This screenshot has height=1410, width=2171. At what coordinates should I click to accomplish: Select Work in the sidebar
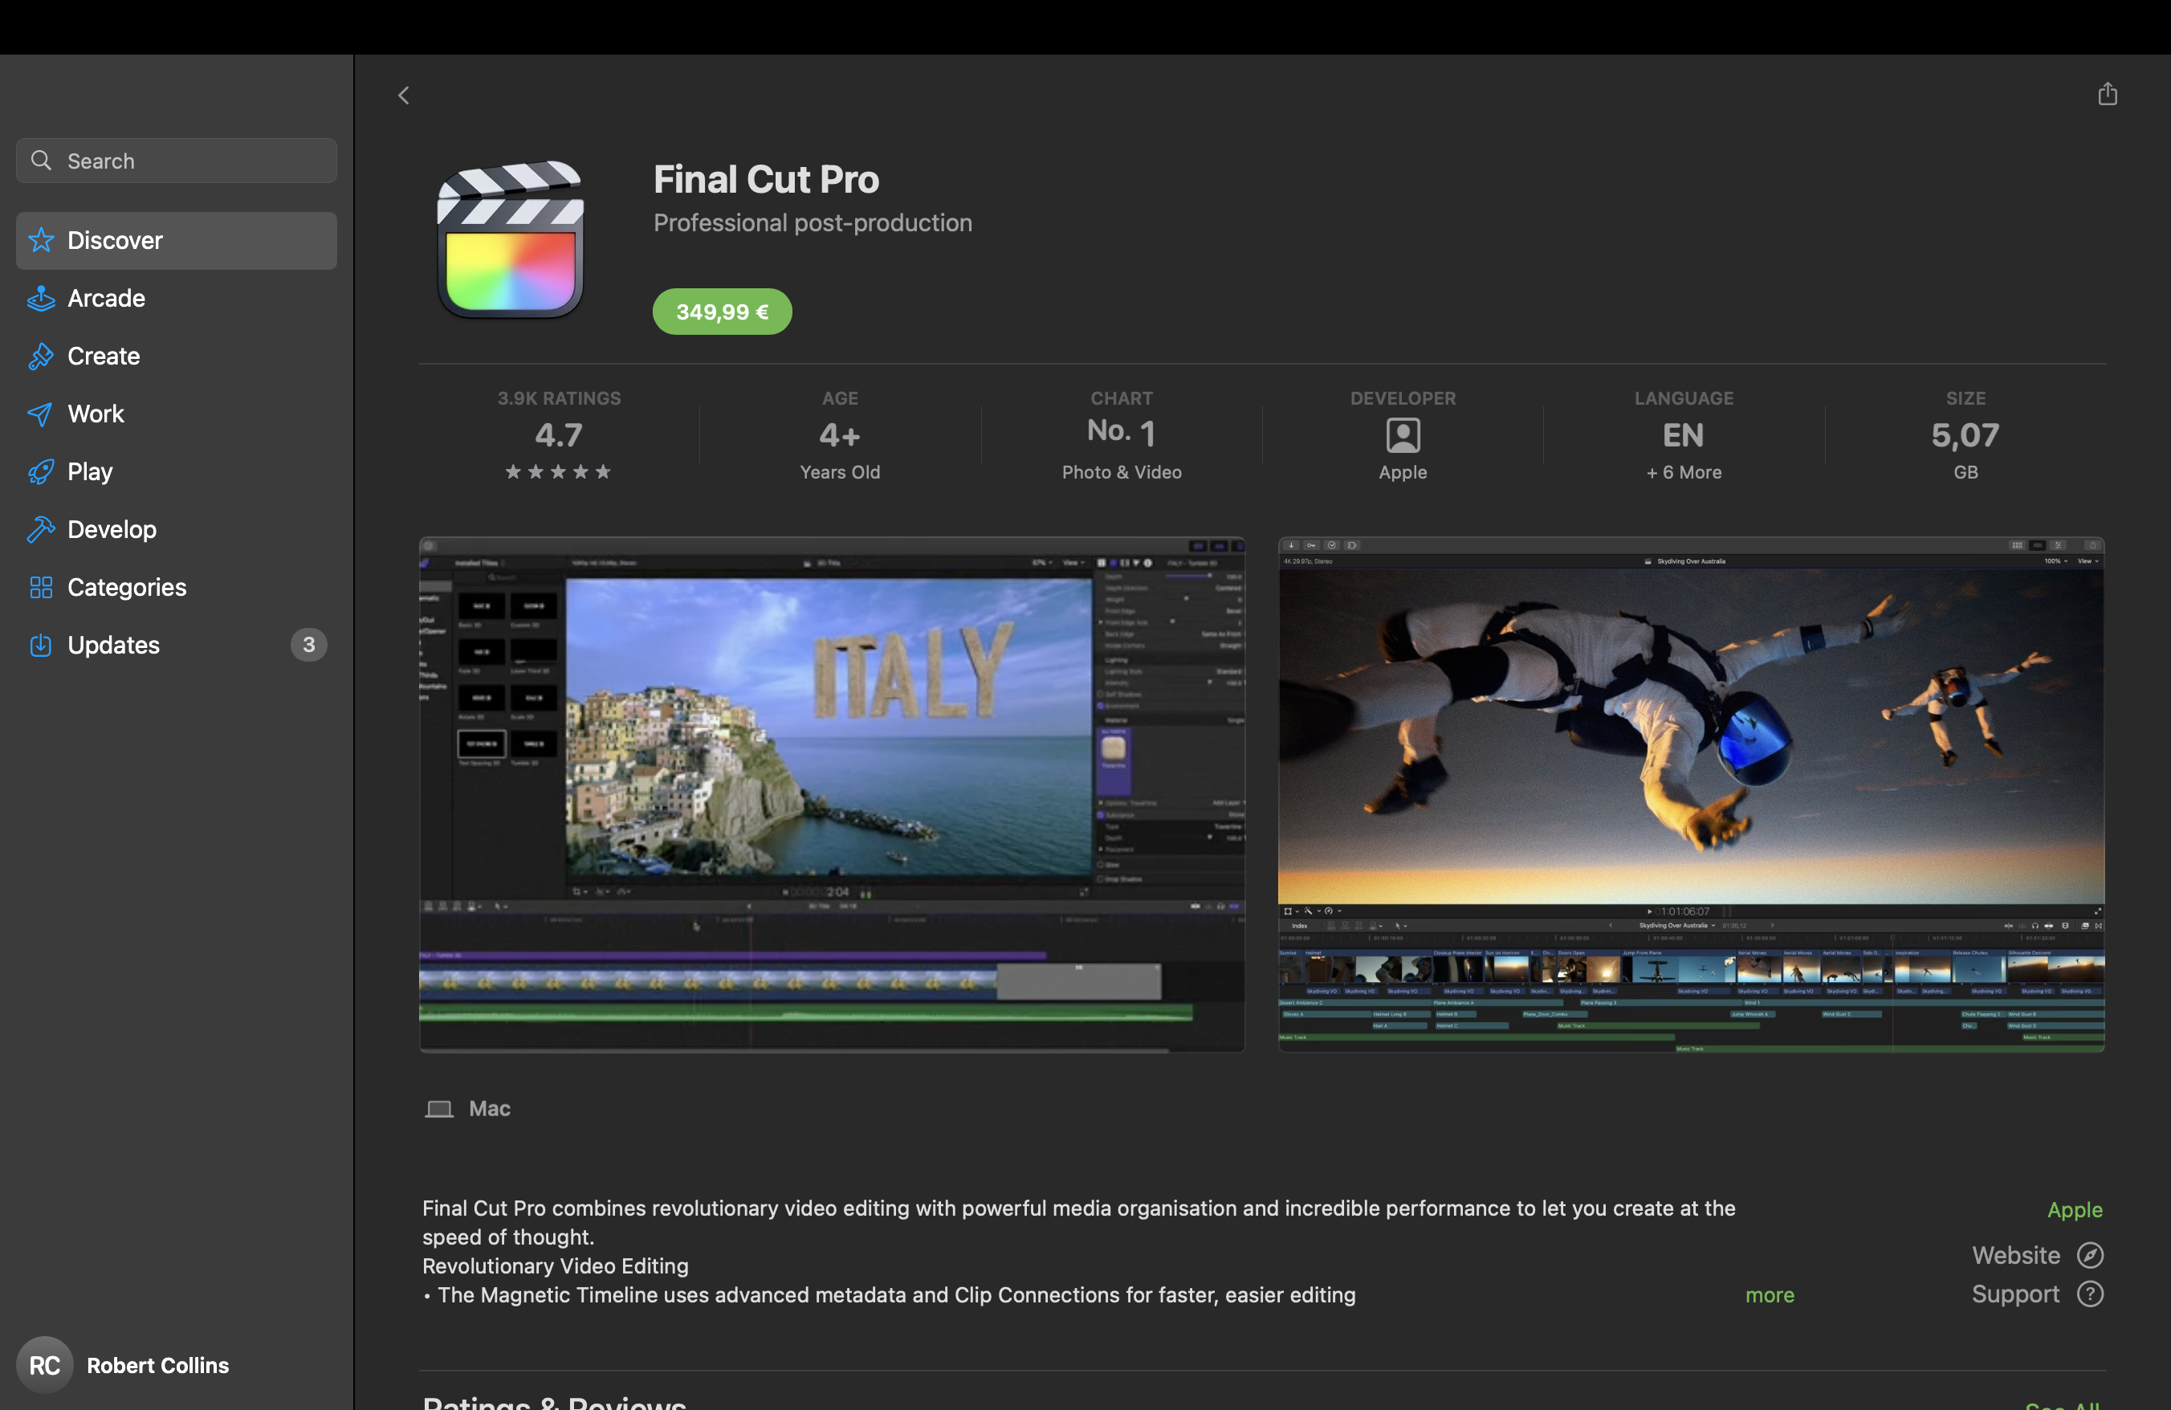pyautogui.click(x=95, y=414)
